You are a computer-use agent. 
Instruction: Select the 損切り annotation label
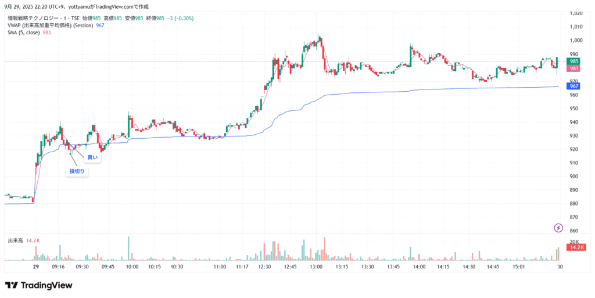[x=77, y=171]
